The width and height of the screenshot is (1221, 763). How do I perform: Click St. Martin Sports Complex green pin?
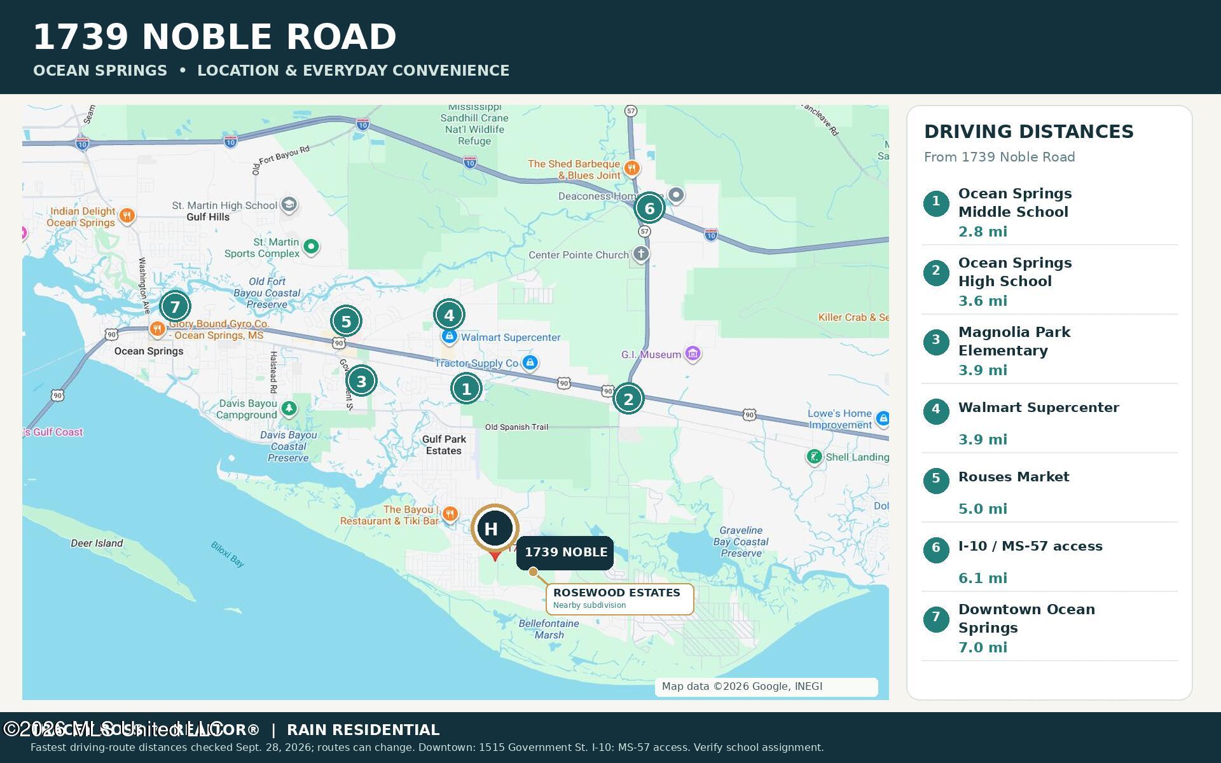coord(311,246)
